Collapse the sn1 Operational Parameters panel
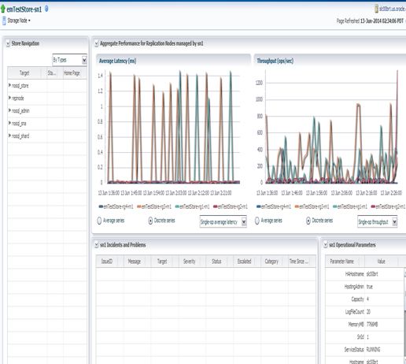The height and width of the screenshot is (364, 406). [326, 245]
